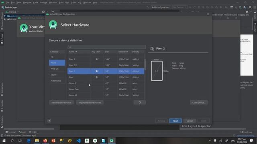The height and width of the screenshot is (144, 257).
Task: Click the Windows Start button
Action: [x=4, y=140]
